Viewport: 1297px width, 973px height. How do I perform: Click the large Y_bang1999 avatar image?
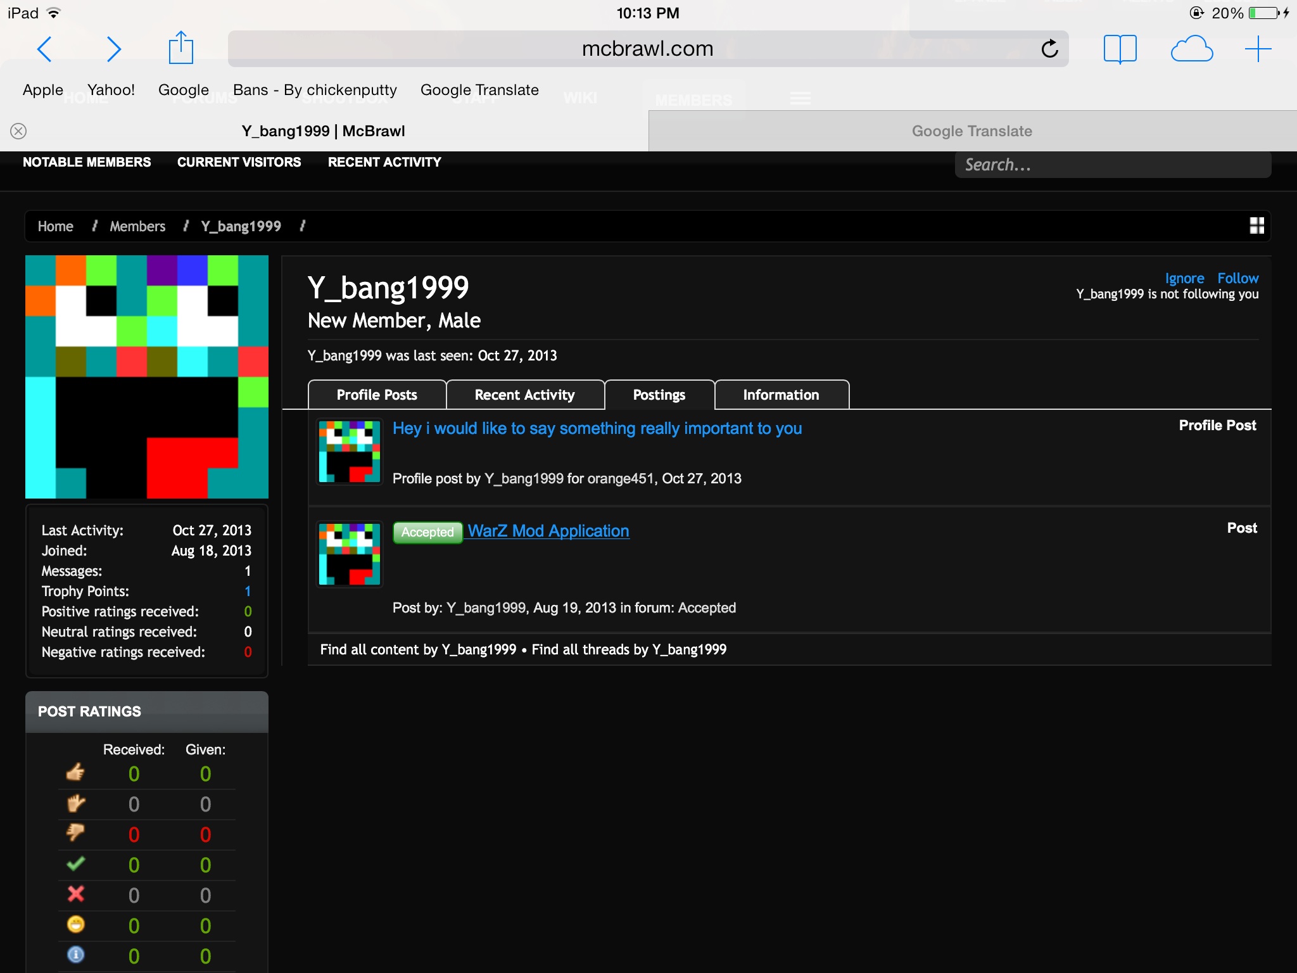147,377
